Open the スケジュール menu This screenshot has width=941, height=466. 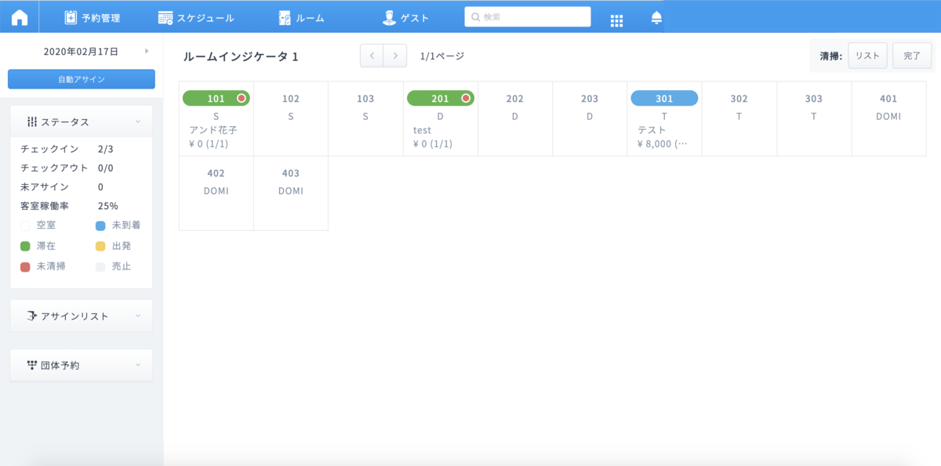coord(196,17)
